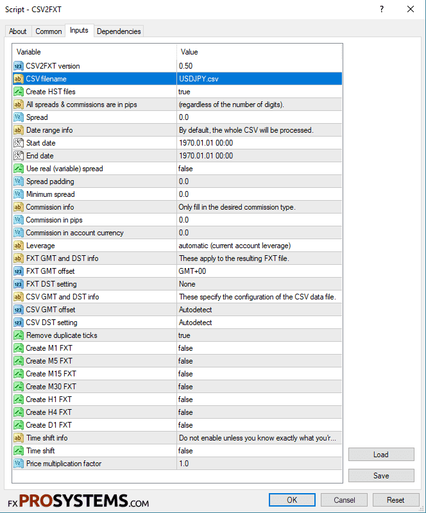Select the Inputs tab
This screenshot has height=513, width=426.
(80, 30)
